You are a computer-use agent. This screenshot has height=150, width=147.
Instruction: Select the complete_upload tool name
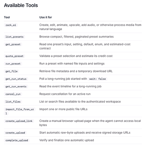tap(17, 140)
